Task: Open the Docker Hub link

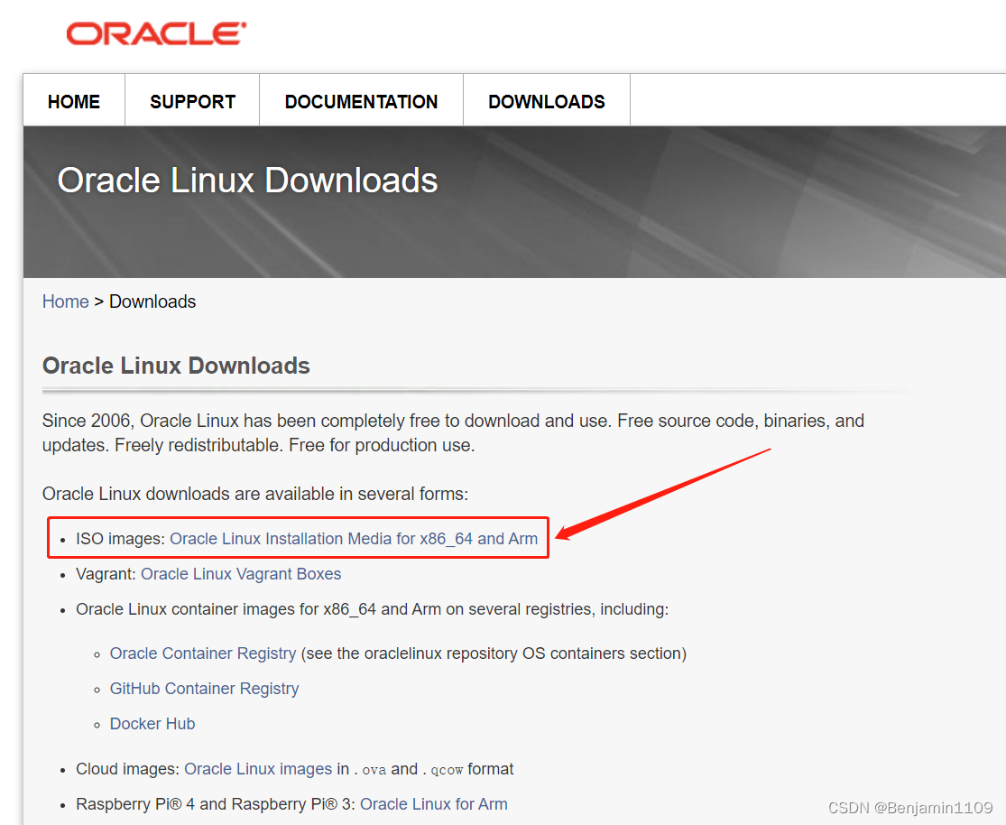Action: coord(152,724)
